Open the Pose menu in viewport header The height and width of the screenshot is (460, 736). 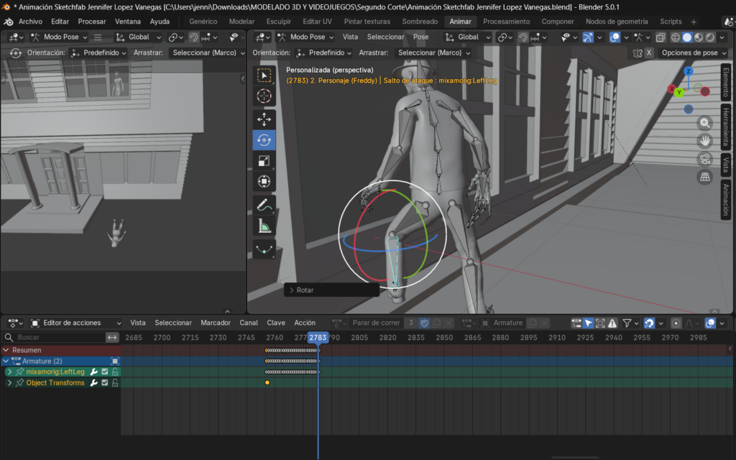click(x=420, y=37)
